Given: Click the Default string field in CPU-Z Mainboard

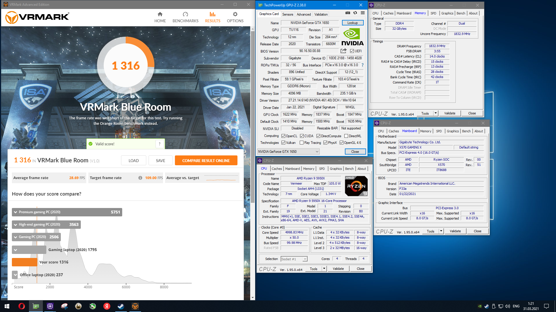Looking at the screenshot, I should (469, 147).
